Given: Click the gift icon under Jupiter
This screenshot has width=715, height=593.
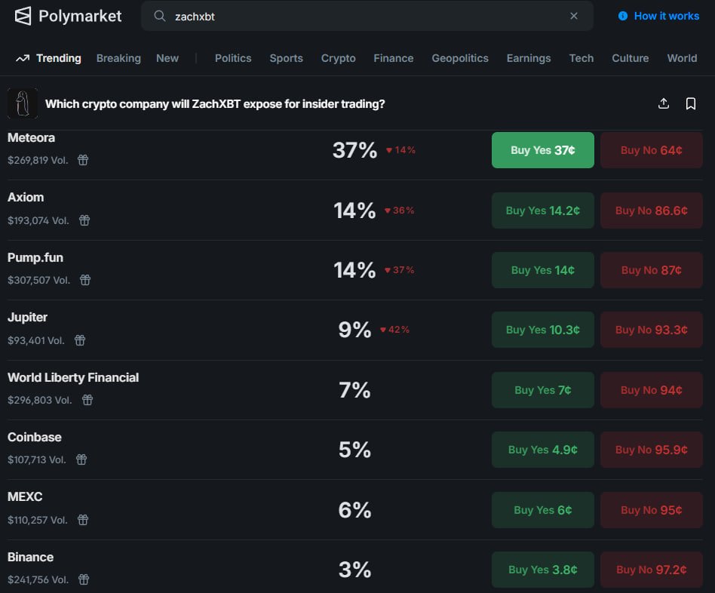Looking at the screenshot, I should coord(80,340).
